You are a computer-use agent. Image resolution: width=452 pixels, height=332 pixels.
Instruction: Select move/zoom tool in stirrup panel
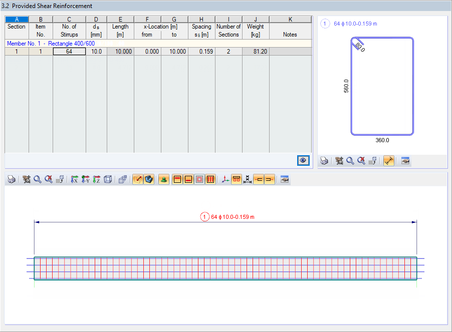(x=339, y=161)
